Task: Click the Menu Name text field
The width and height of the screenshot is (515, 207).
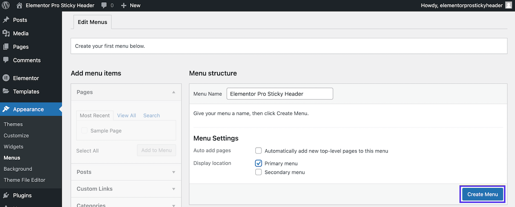Action: tap(280, 94)
